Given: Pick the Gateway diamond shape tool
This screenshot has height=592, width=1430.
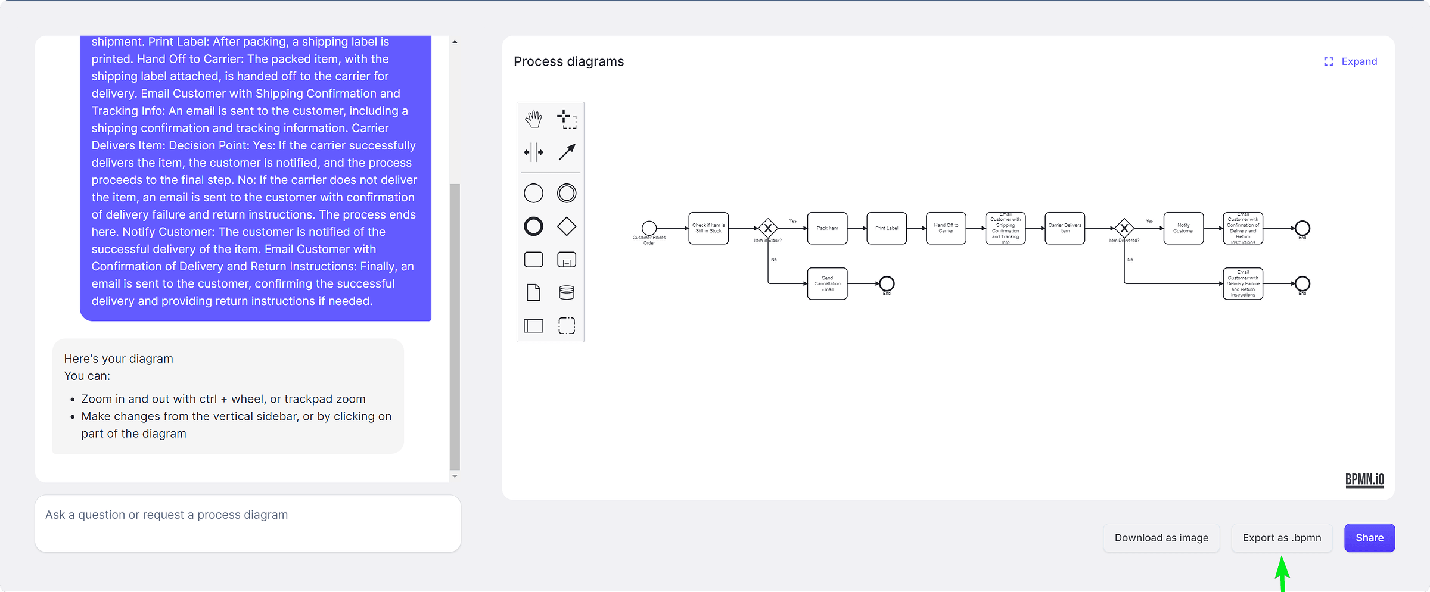Looking at the screenshot, I should point(566,226).
